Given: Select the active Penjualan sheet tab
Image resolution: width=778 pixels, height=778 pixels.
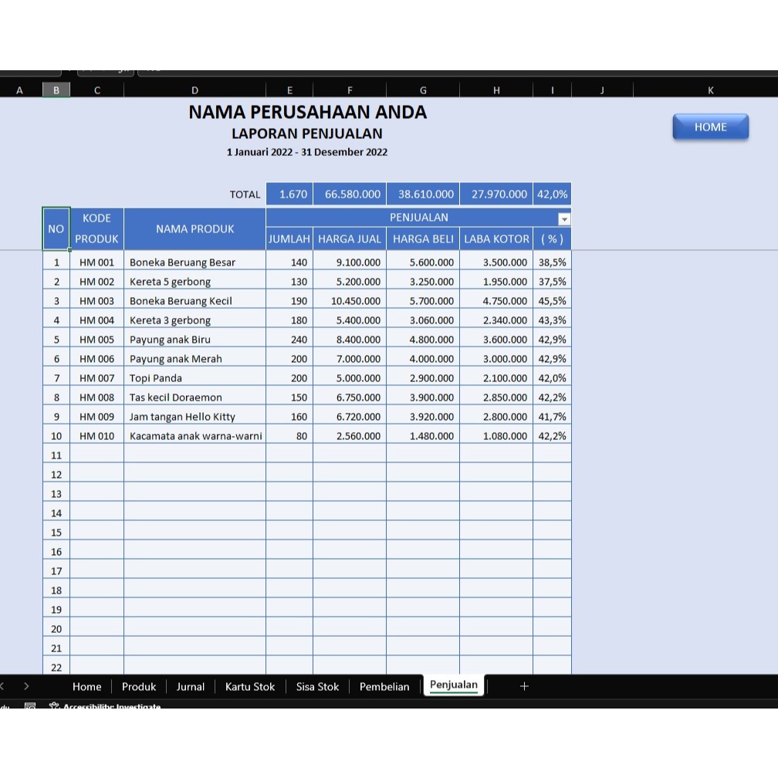Looking at the screenshot, I should [454, 685].
